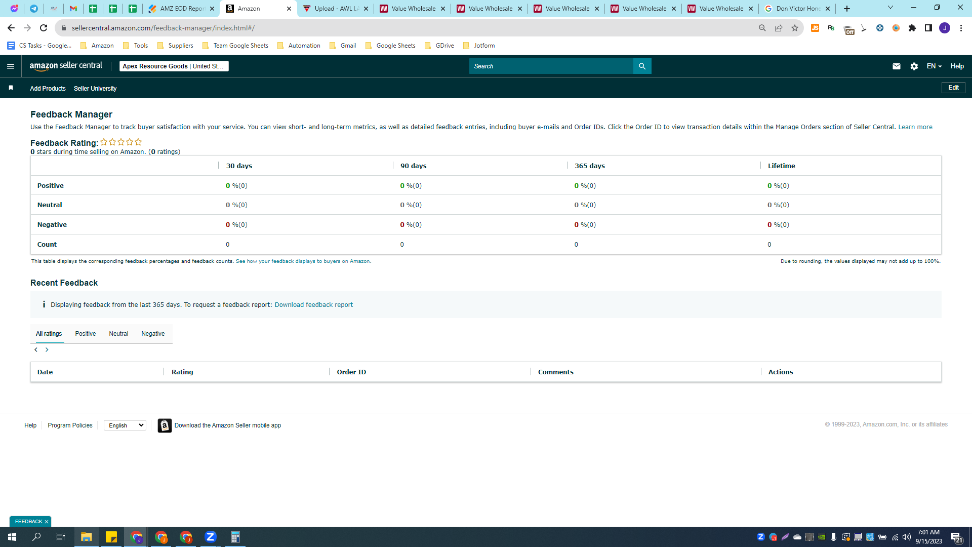Open the GDrive bookmark folder
The image size is (972, 547).
pos(439,46)
